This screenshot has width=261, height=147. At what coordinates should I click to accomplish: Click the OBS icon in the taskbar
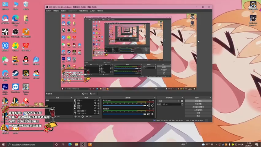[x=83, y=144]
